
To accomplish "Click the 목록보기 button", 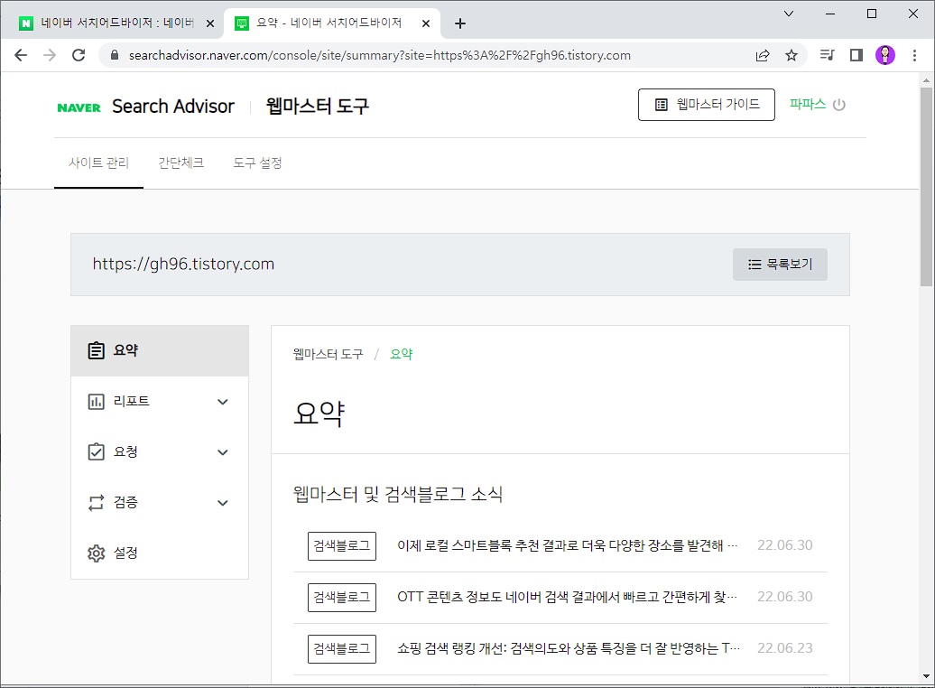I will click(780, 265).
